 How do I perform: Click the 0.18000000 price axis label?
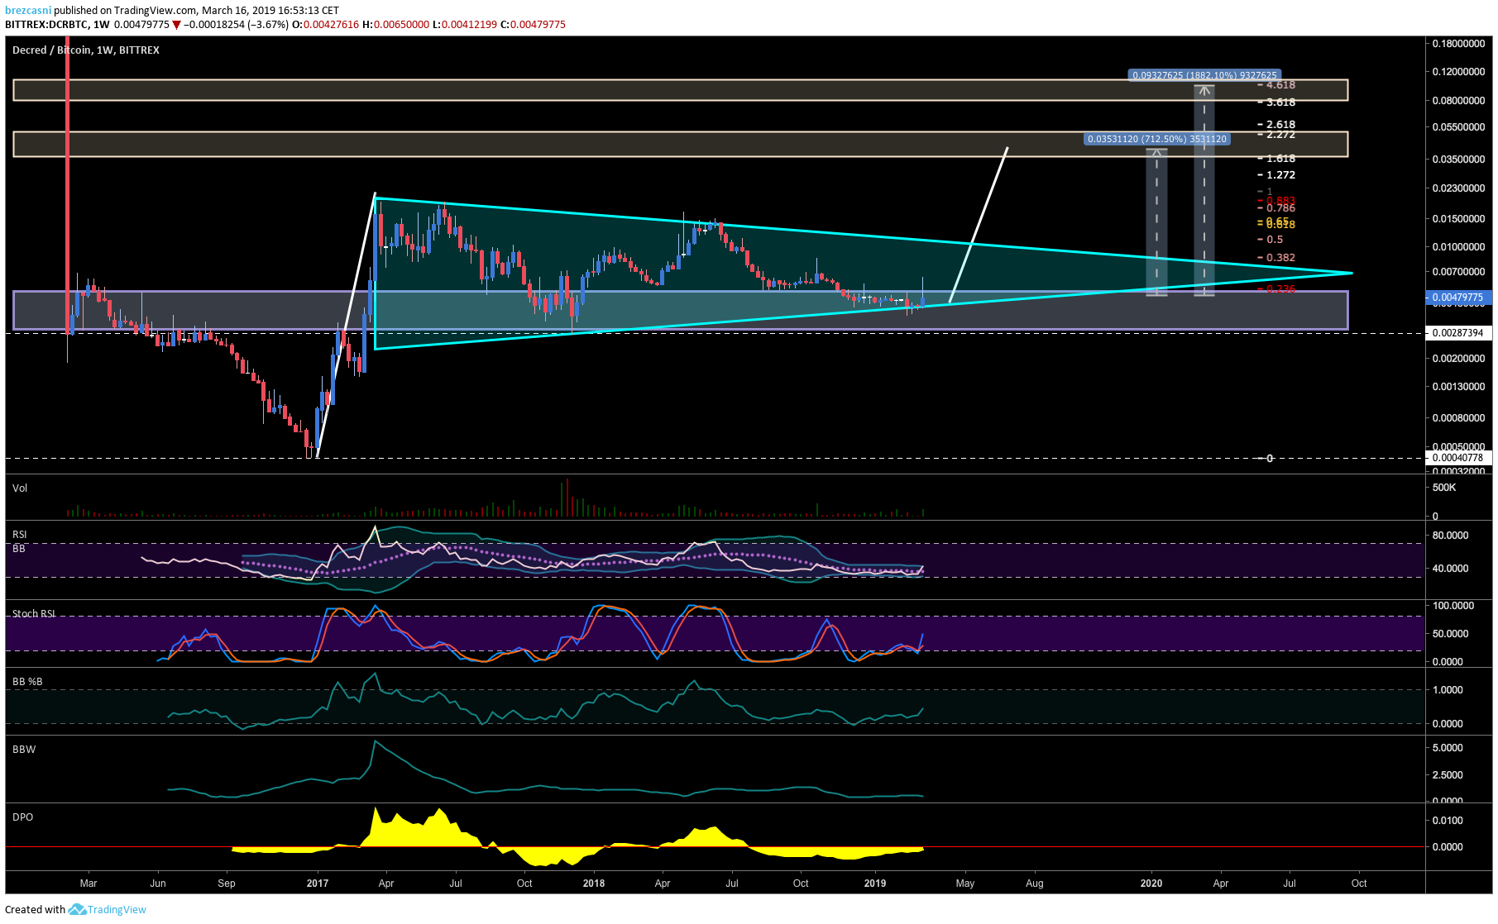(1458, 44)
